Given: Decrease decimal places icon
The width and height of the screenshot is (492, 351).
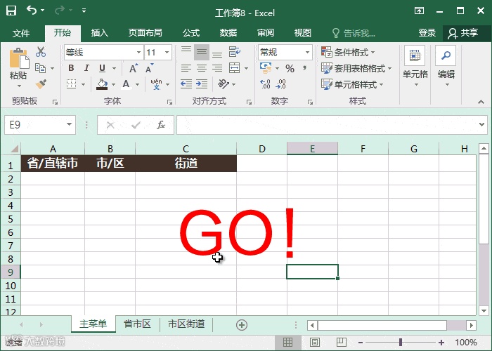Looking at the screenshot, I should tap(281, 84).
